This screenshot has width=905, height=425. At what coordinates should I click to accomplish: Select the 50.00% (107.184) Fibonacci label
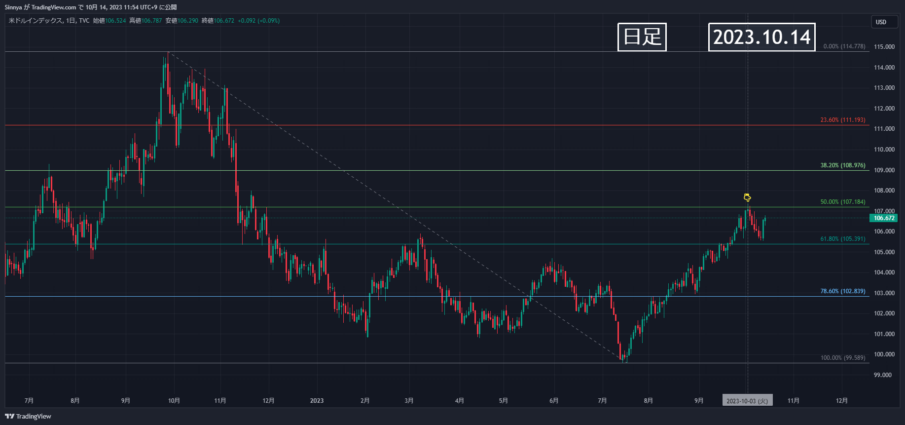842,202
